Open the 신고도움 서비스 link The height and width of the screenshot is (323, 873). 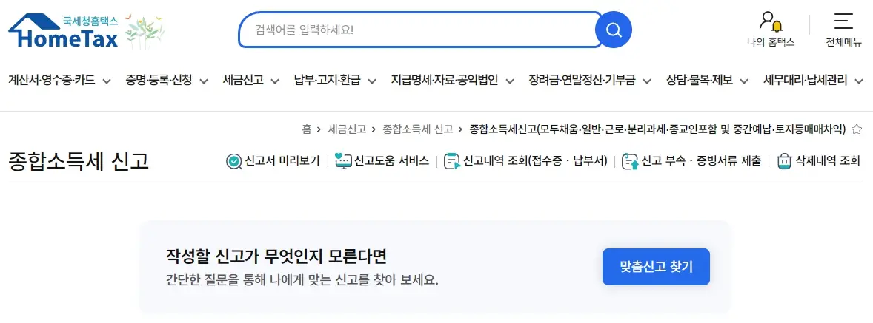pos(392,161)
